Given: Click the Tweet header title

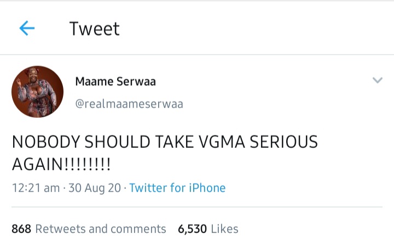Looking at the screenshot, I should 94,28.
